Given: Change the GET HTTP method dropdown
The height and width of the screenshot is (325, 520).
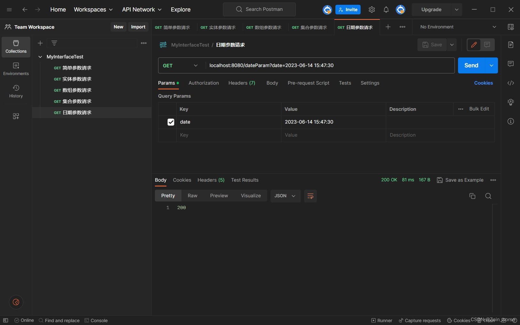Looking at the screenshot, I should coord(180,65).
